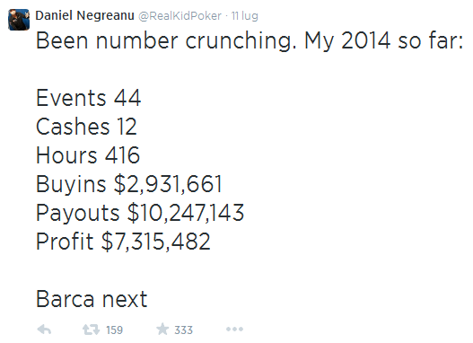Click the word 'crunching' in the tweet
The width and height of the screenshot is (473, 343).
pyautogui.click(x=241, y=41)
